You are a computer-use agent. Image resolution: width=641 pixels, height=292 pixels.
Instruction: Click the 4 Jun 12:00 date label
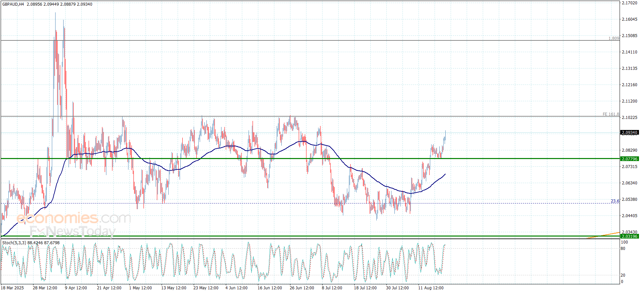pos(237,288)
